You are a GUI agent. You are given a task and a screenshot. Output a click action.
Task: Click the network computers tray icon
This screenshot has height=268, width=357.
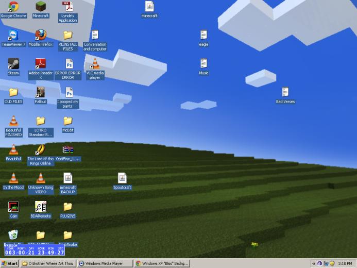click(x=326, y=263)
